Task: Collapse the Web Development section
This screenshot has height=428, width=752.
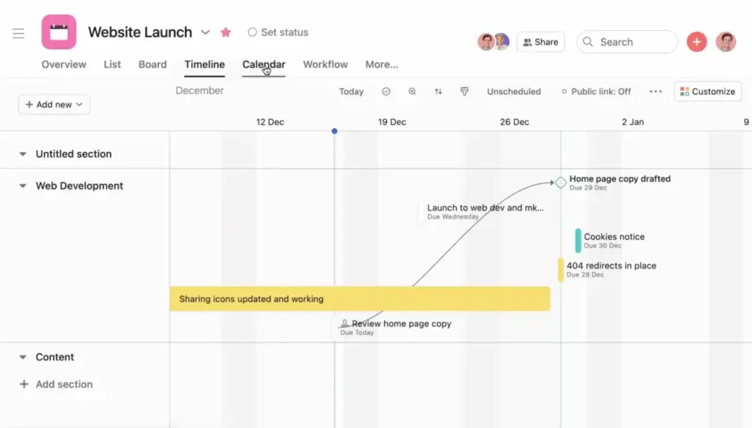Action: click(22, 186)
